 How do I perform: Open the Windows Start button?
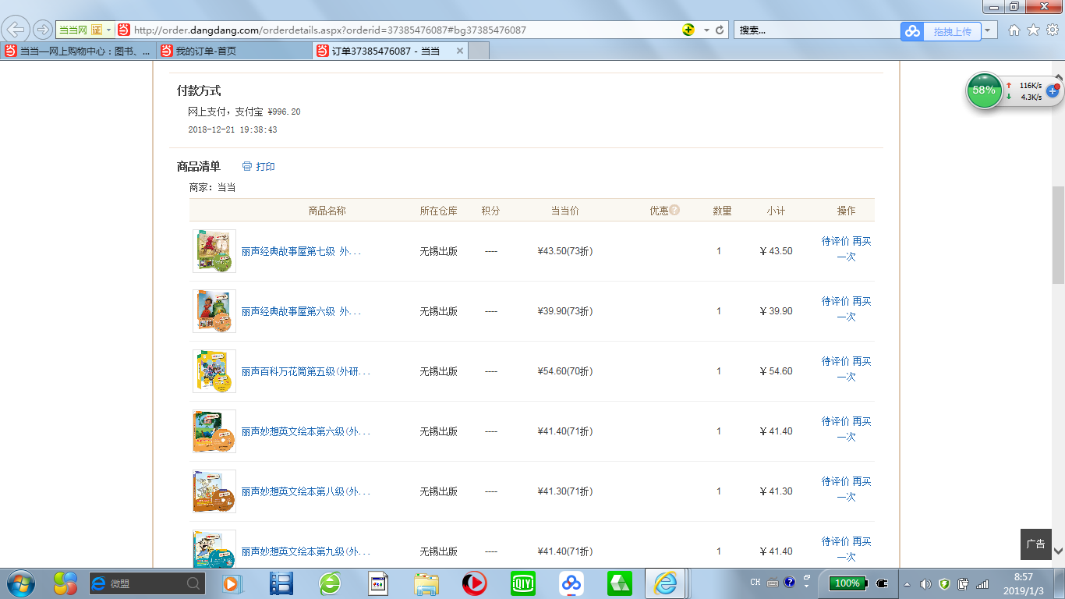(20, 583)
